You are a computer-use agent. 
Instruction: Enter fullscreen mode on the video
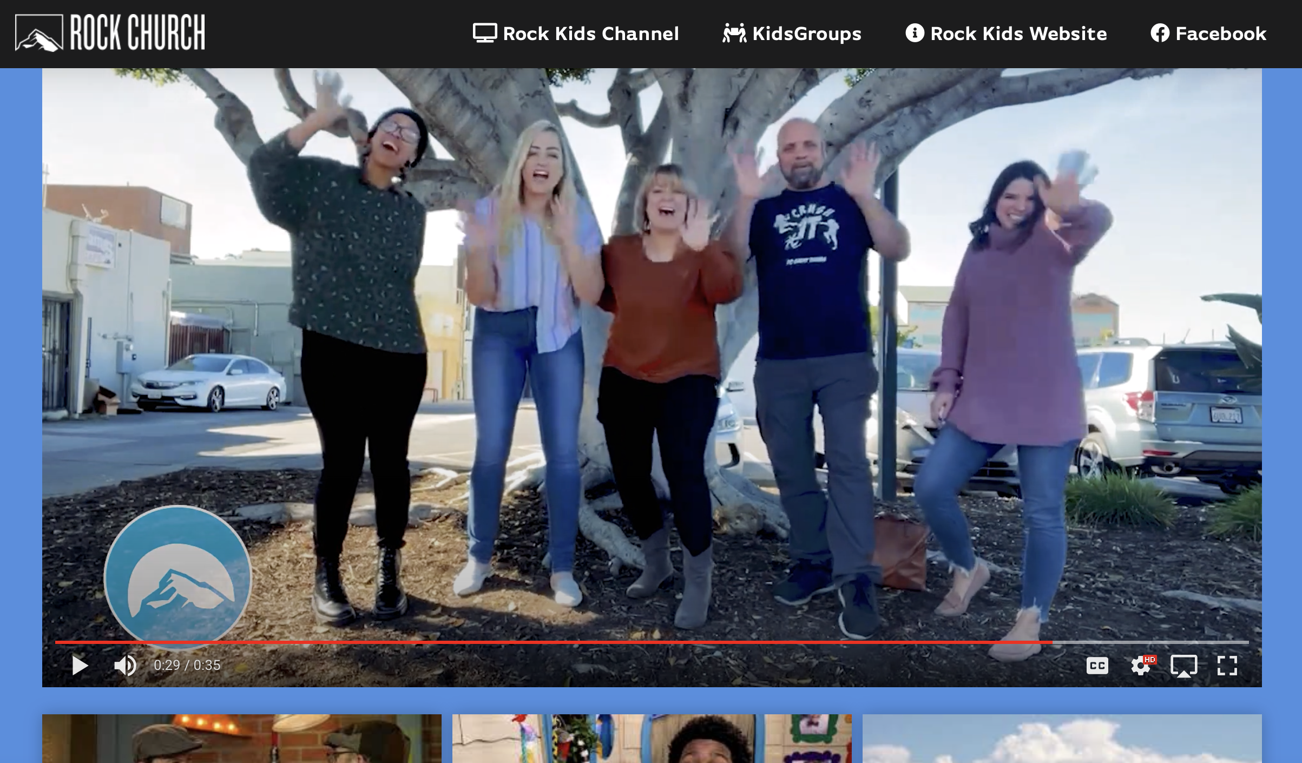(1227, 666)
